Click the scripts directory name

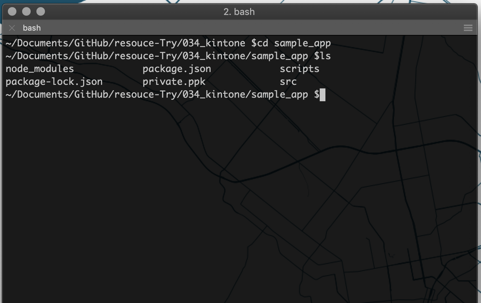299,69
